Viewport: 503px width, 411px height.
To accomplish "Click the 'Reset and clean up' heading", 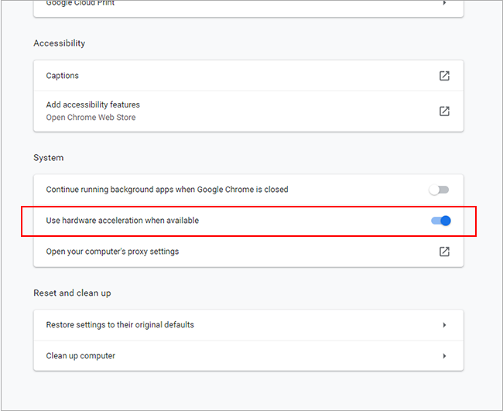I will click(x=72, y=293).
